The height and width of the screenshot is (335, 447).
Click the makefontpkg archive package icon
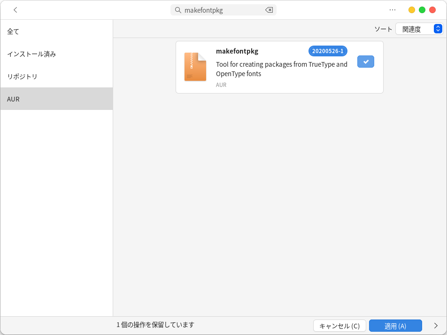coord(195,67)
